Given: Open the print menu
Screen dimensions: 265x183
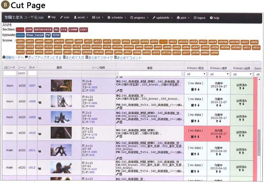Looking at the screenshot, I should [183, 18].
